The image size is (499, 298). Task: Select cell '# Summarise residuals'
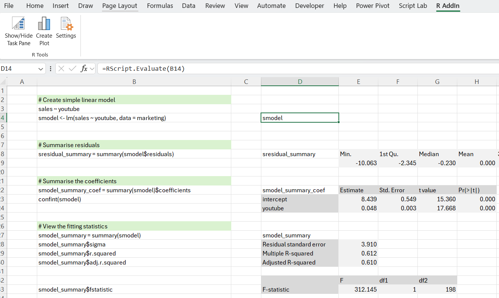click(134, 145)
